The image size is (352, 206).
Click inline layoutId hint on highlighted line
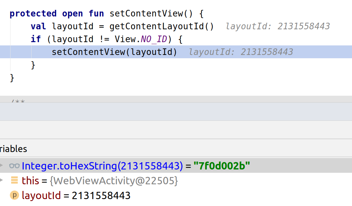click(241, 52)
